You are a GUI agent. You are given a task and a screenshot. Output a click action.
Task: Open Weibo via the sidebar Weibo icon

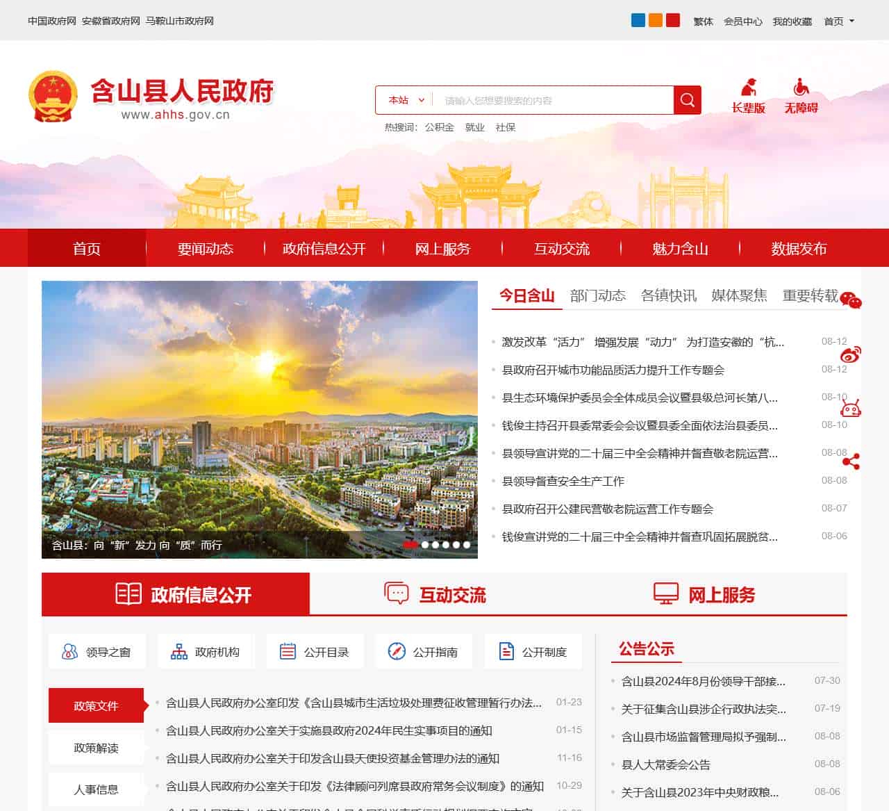tap(851, 354)
